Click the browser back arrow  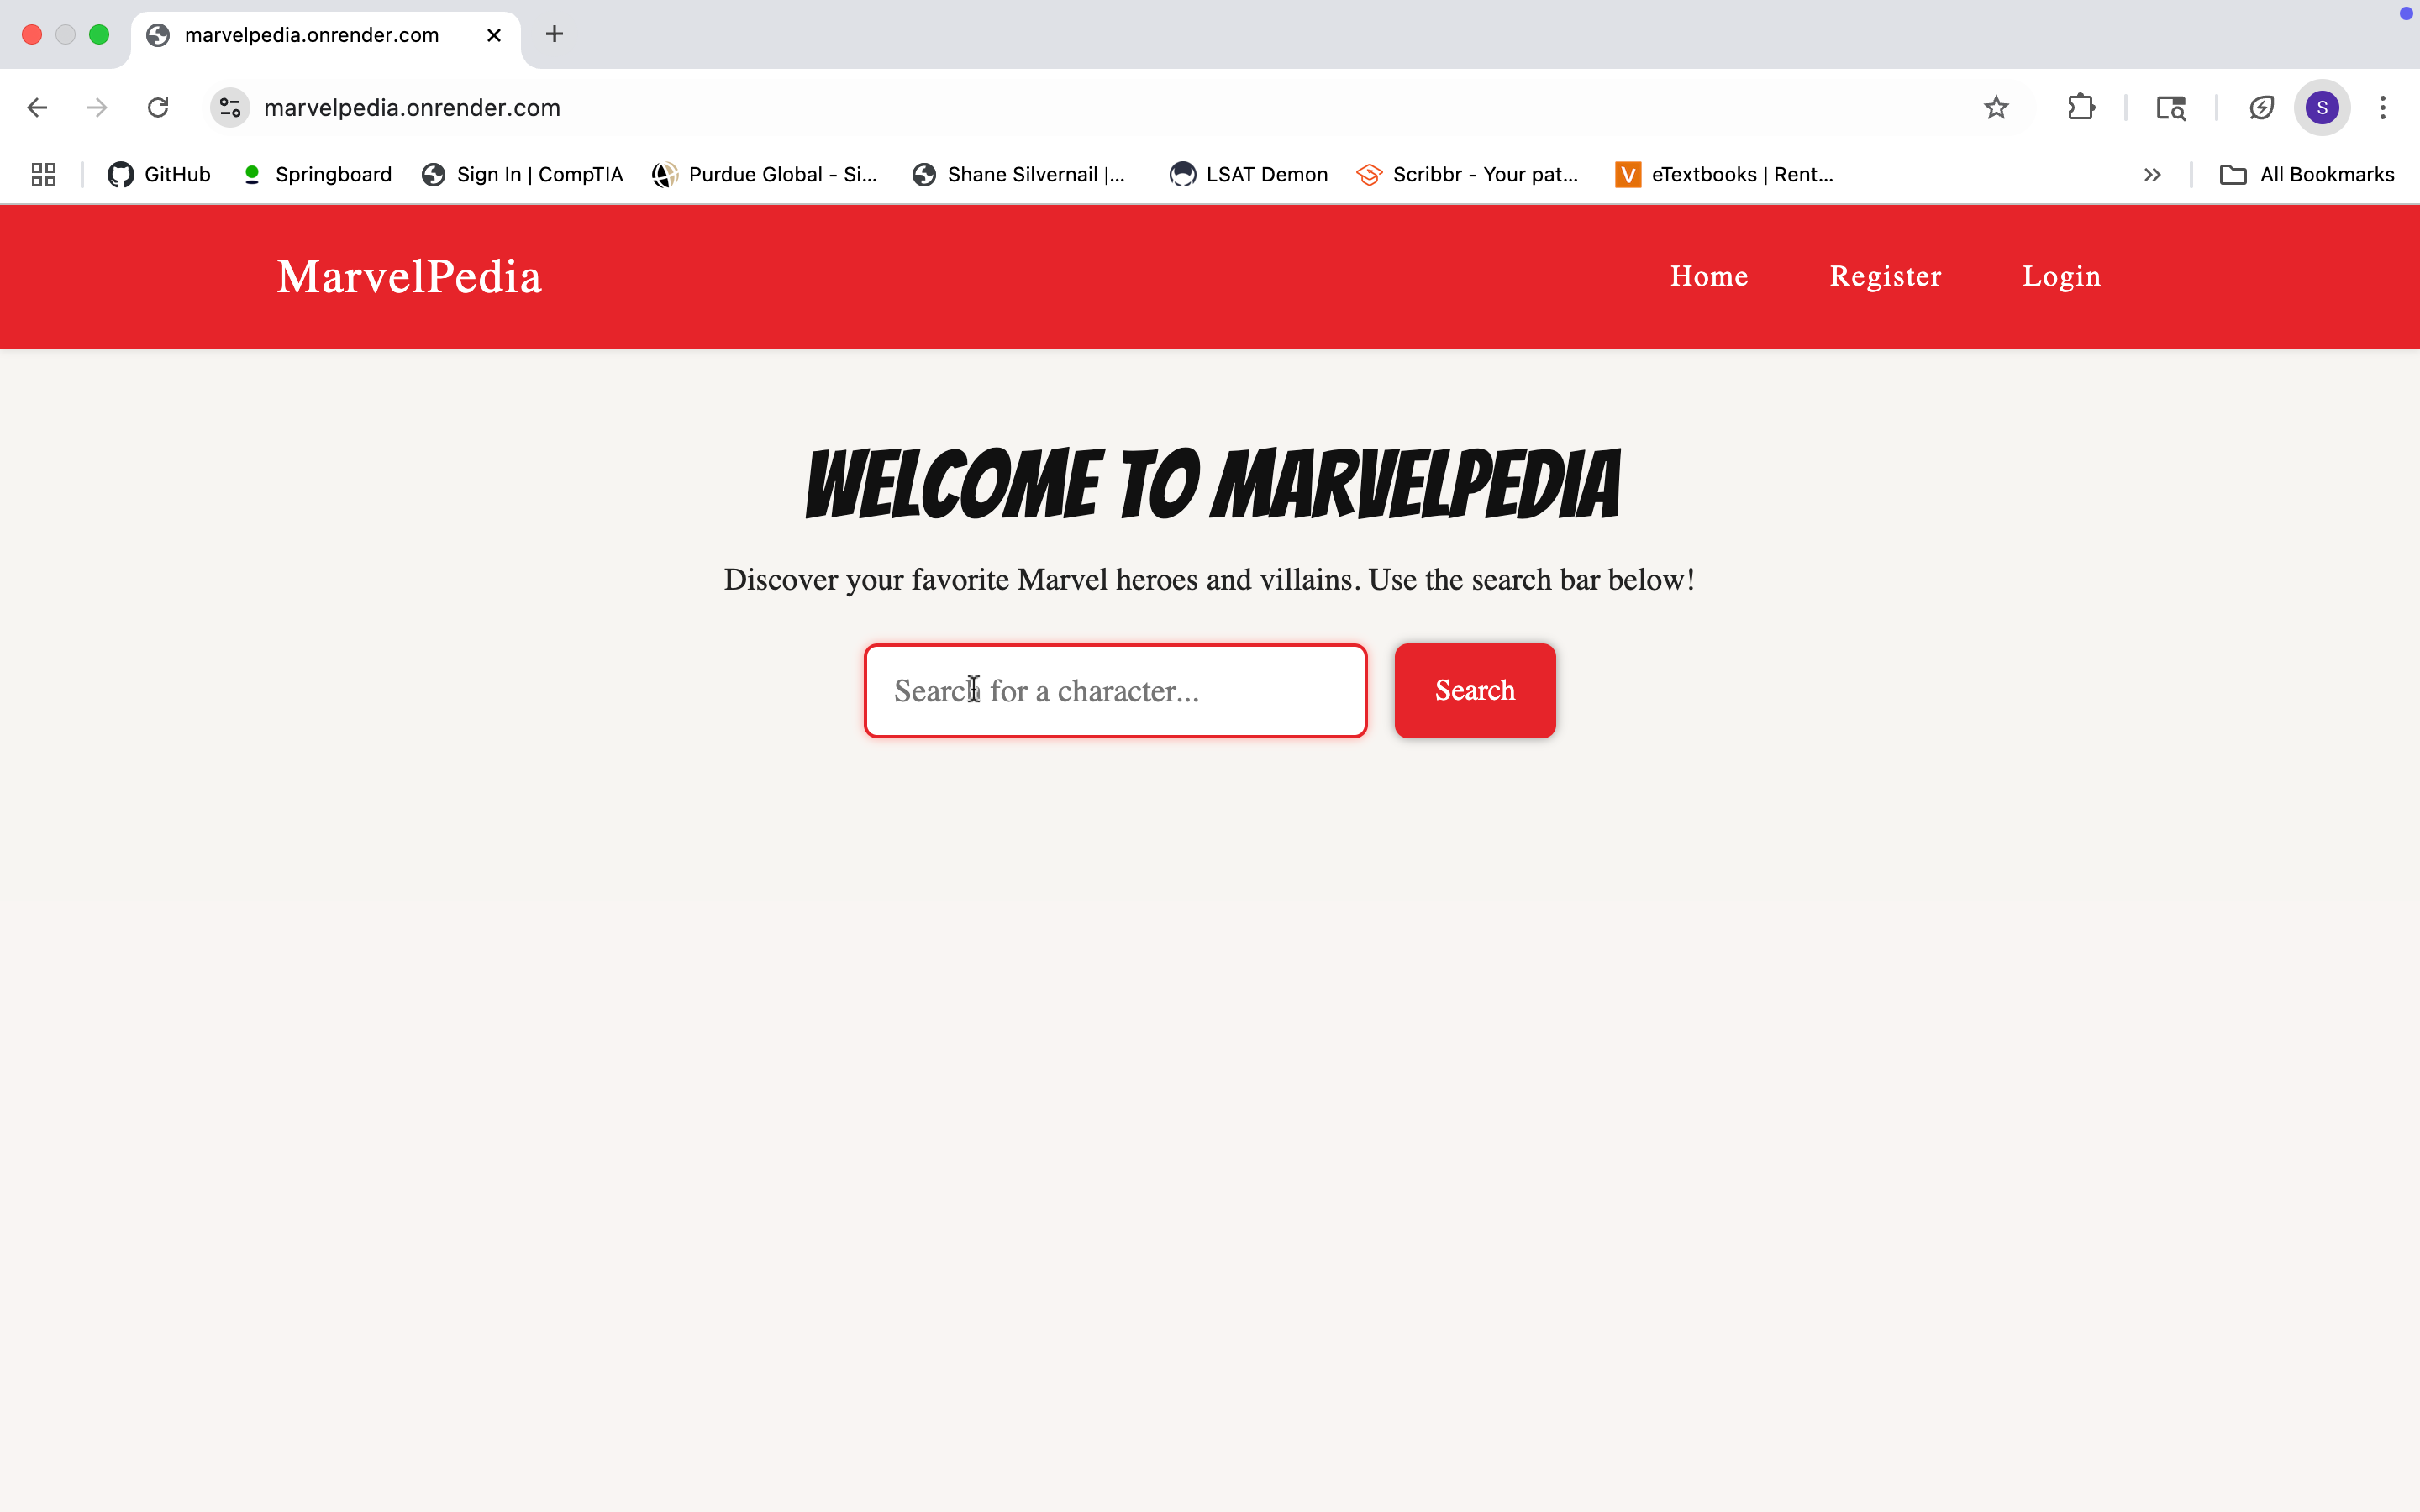click(x=37, y=107)
